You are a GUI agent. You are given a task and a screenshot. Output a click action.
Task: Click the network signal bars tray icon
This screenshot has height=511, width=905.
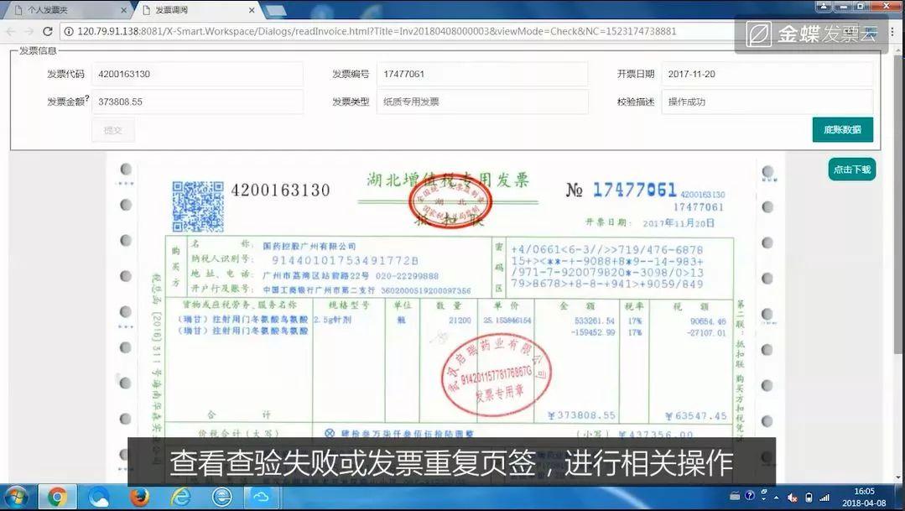click(824, 497)
